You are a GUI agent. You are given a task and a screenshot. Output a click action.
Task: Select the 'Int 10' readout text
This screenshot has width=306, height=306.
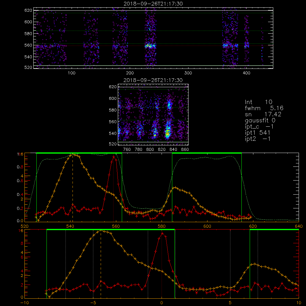tap(259, 102)
